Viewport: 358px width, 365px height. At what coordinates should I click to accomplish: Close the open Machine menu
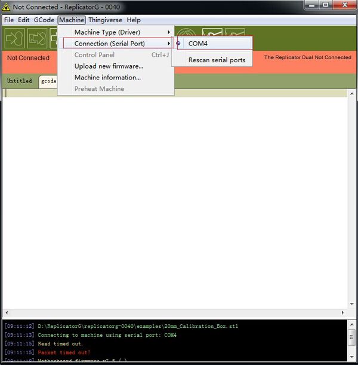72,20
